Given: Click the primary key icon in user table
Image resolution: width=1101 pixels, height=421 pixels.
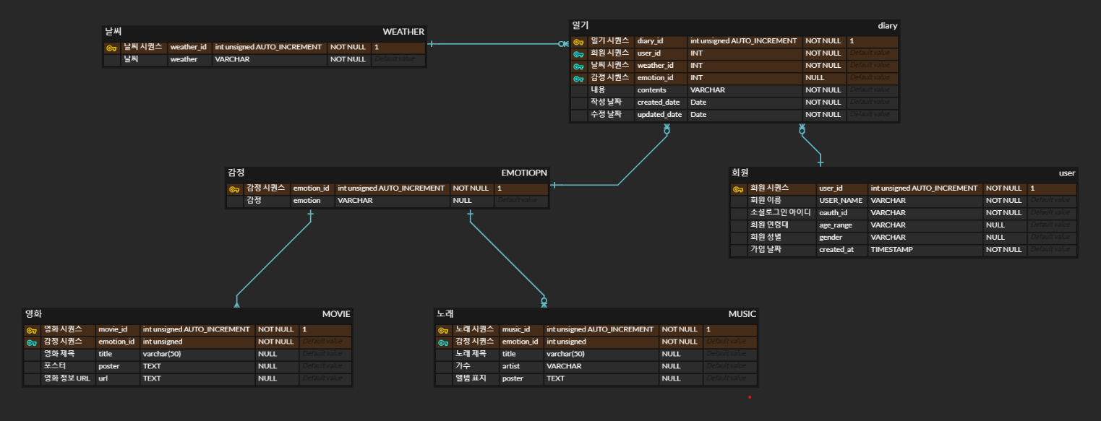Looking at the screenshot, I should click(739, 189).
